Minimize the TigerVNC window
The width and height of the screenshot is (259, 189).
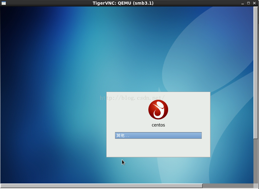click(243, 3)
